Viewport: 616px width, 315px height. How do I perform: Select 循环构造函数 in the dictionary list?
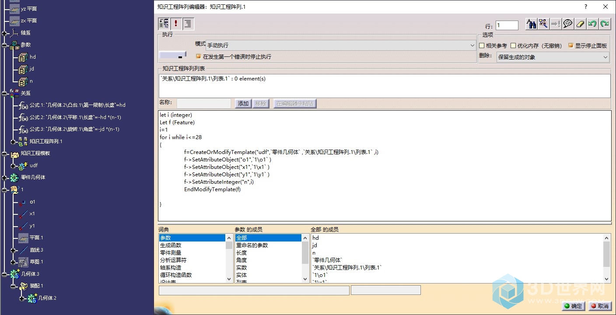pyautogui.click(x=192, y=275)
